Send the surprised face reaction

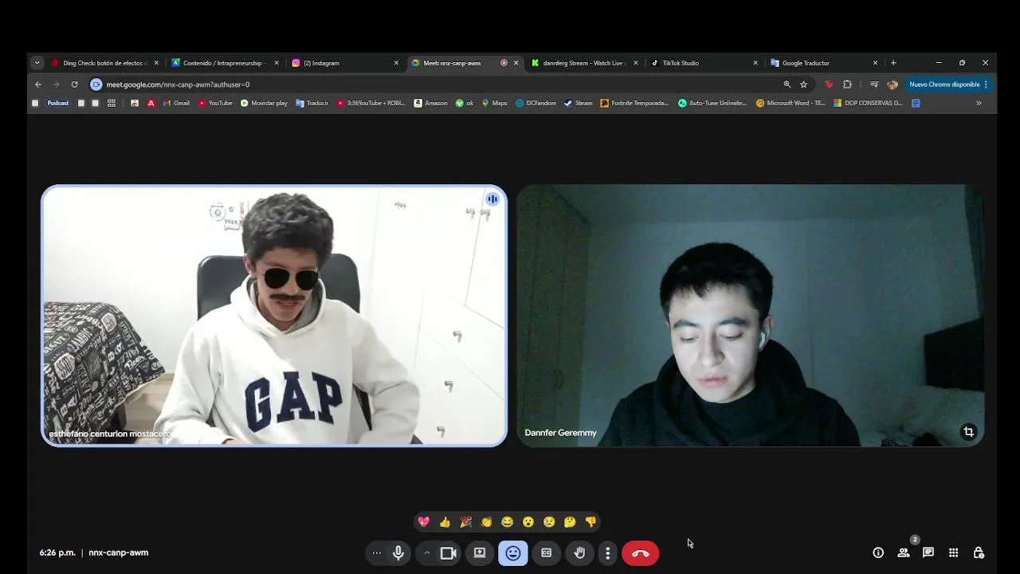(528, 522)
